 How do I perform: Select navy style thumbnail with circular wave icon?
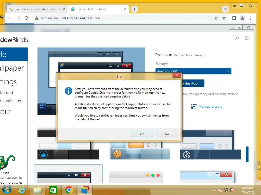tap(211, 145)
